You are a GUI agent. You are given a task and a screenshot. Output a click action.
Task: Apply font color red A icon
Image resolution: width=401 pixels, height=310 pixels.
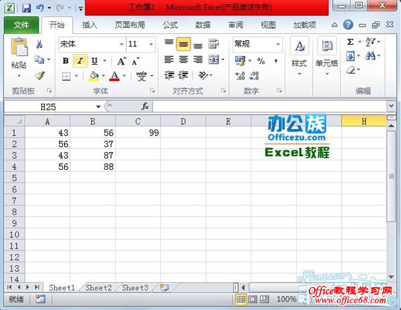[114, 76]
